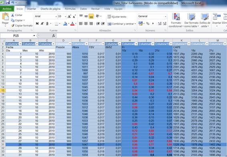The image size is (227, 157).
Task: Click the Pegar paste icon
Action: tap(5, 17)
